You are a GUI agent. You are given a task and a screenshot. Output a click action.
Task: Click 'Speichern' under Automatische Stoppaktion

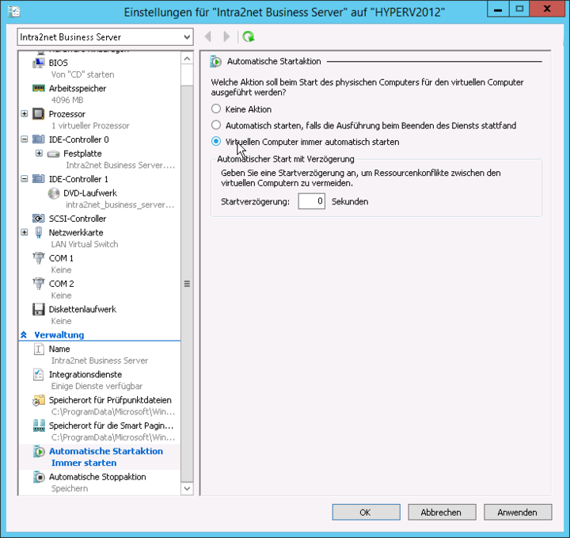point(70,489)
